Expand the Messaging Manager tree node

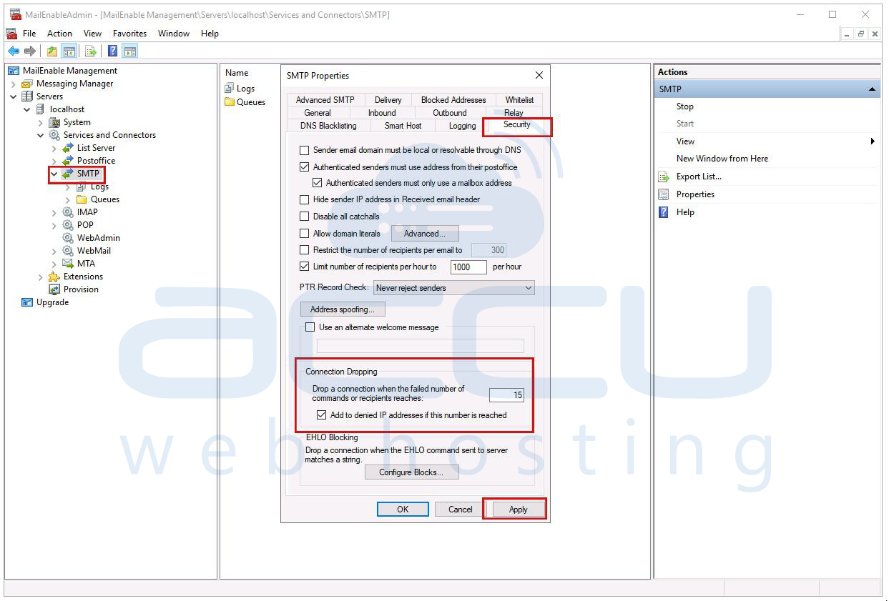(x=14, y=84)
